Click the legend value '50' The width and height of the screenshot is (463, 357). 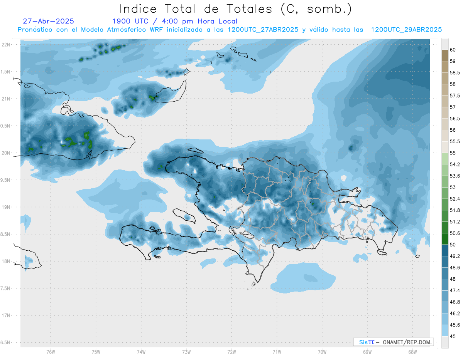click(x=453, y=245)
